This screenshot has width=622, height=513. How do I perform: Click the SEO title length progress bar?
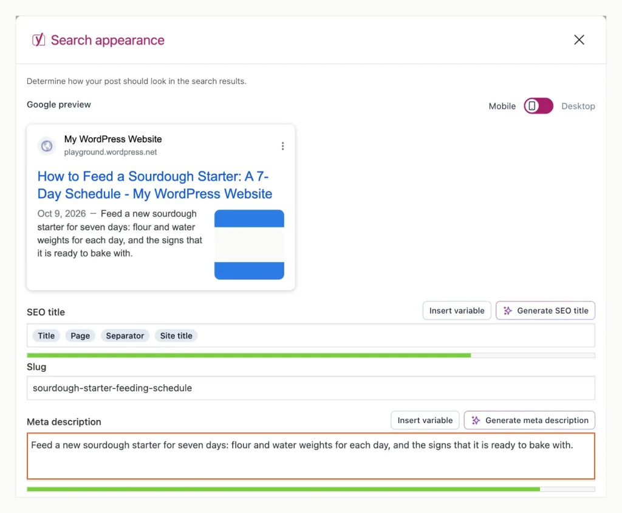[x=311, y=355]
